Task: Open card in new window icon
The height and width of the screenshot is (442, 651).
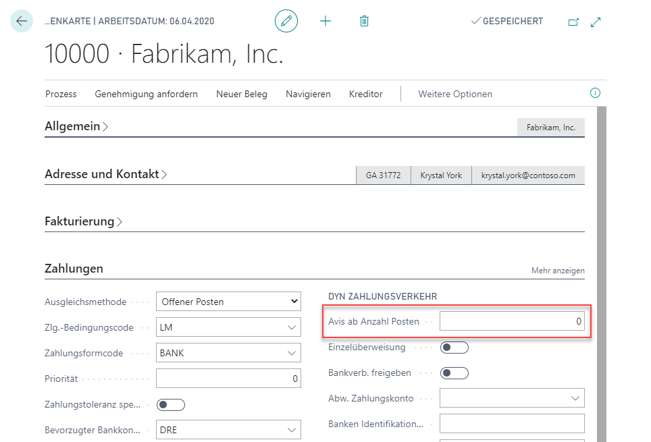Action: tap(573, 22)
